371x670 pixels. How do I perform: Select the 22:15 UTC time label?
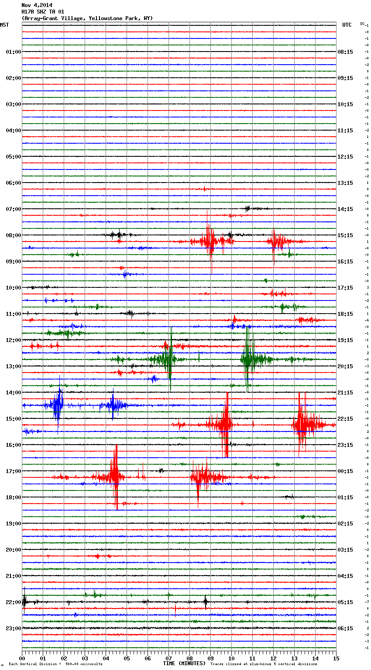pos(345,419)
